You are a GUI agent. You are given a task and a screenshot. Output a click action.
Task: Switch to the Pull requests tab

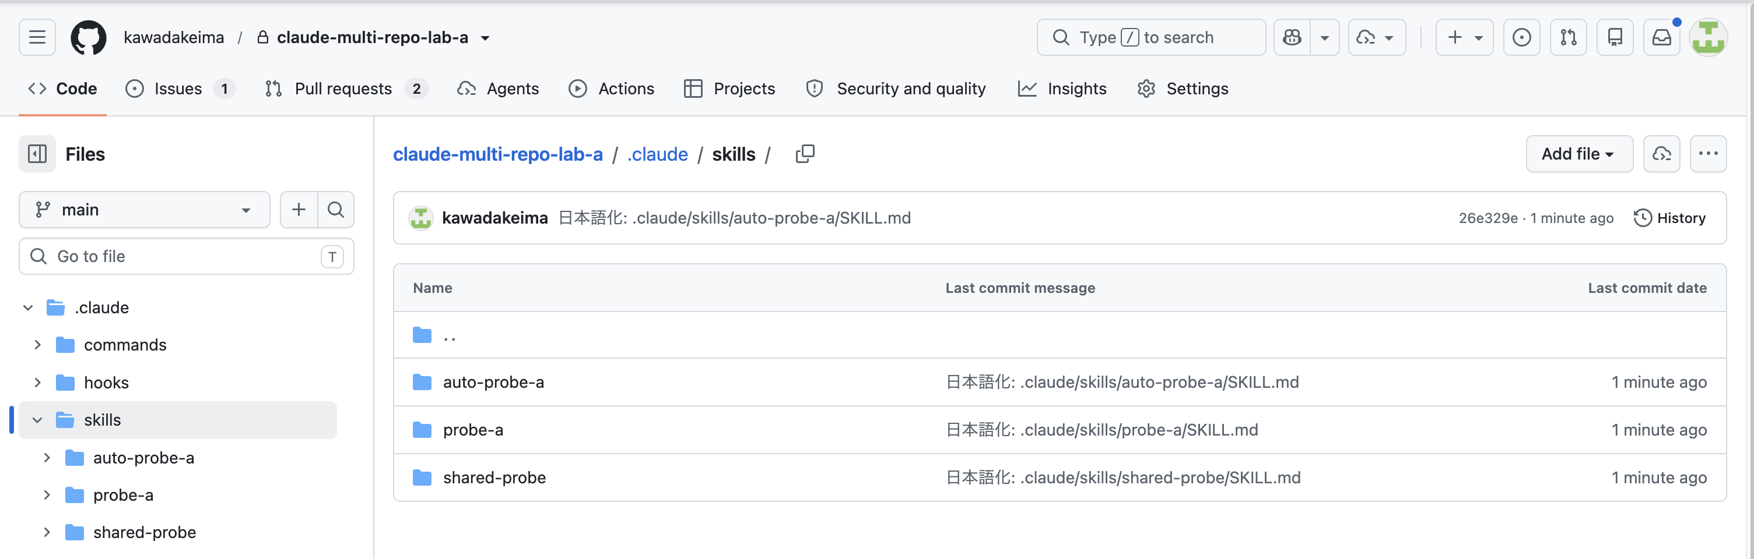click(x=346, y=89)
